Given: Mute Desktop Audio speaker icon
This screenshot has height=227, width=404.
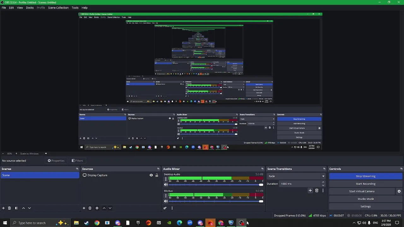Looking at the screenshot, I should 166,185.
